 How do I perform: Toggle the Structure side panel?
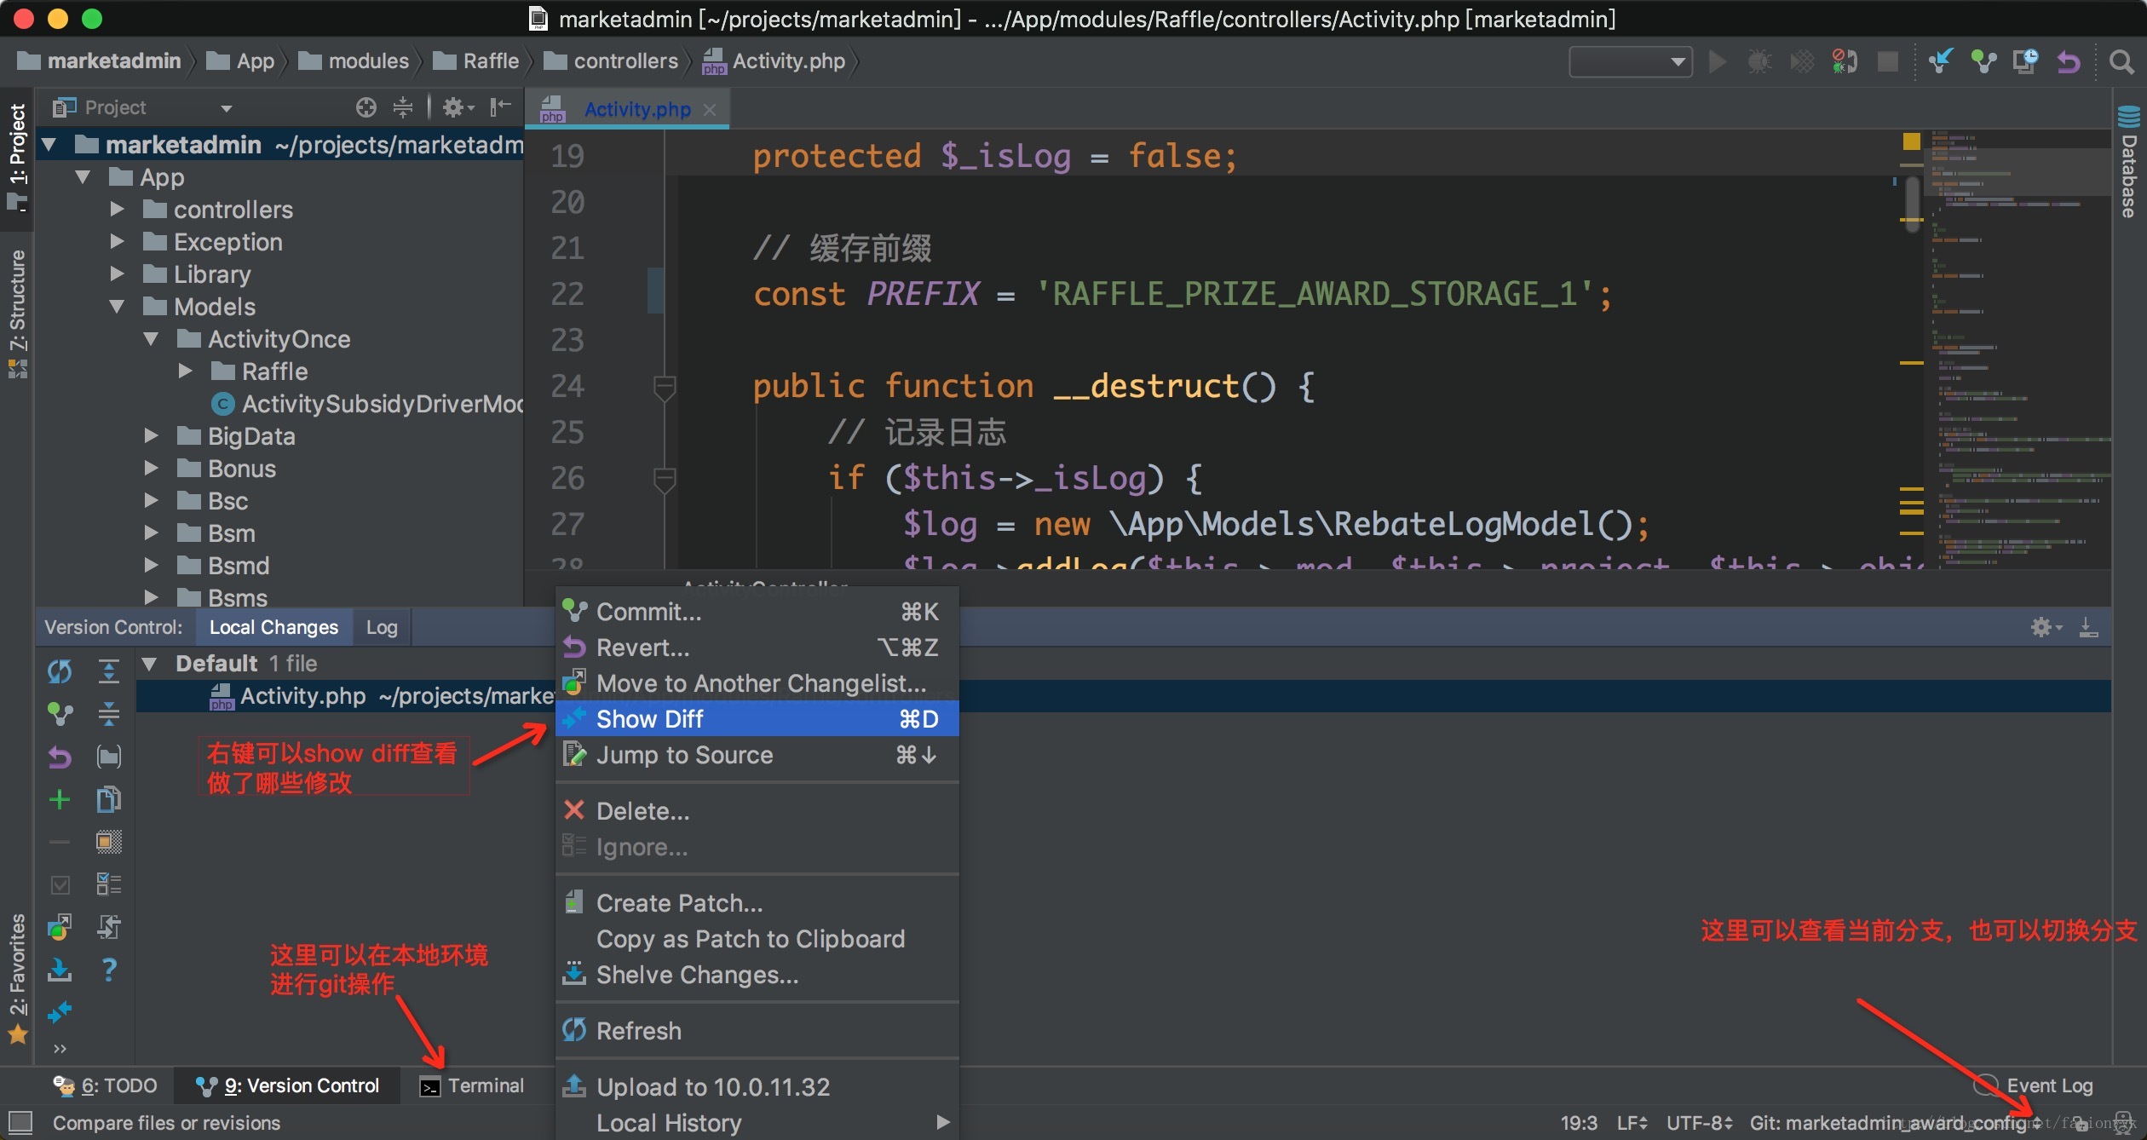(17, 311)
